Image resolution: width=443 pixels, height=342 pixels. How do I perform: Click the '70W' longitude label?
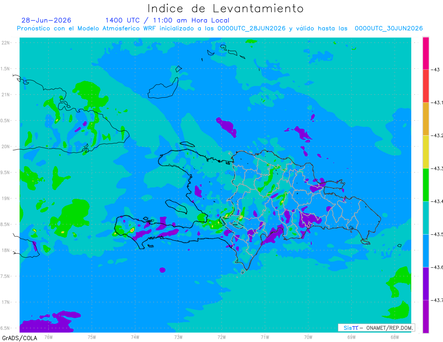(x=308, y=337)
